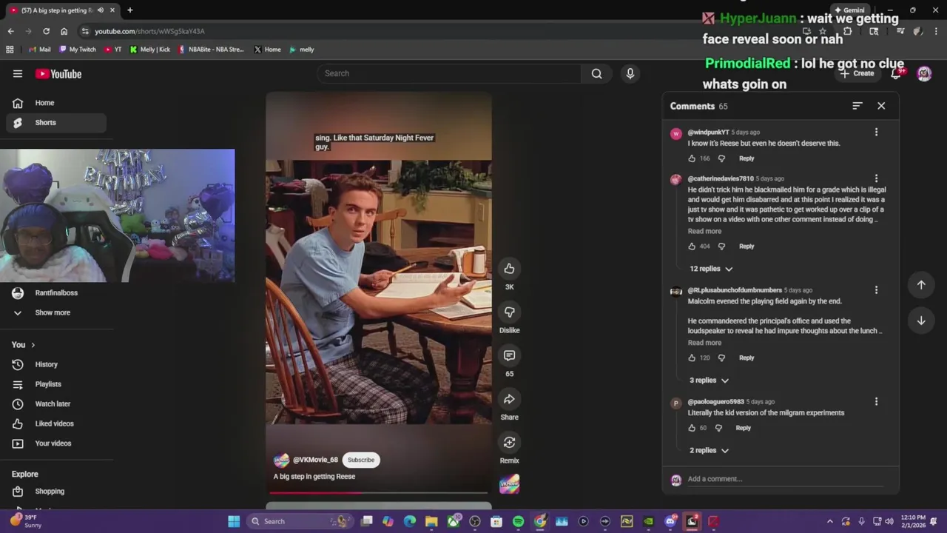Open Spotify from the taskbar
The width and height of the screenshot is (947, 533).
518,521
